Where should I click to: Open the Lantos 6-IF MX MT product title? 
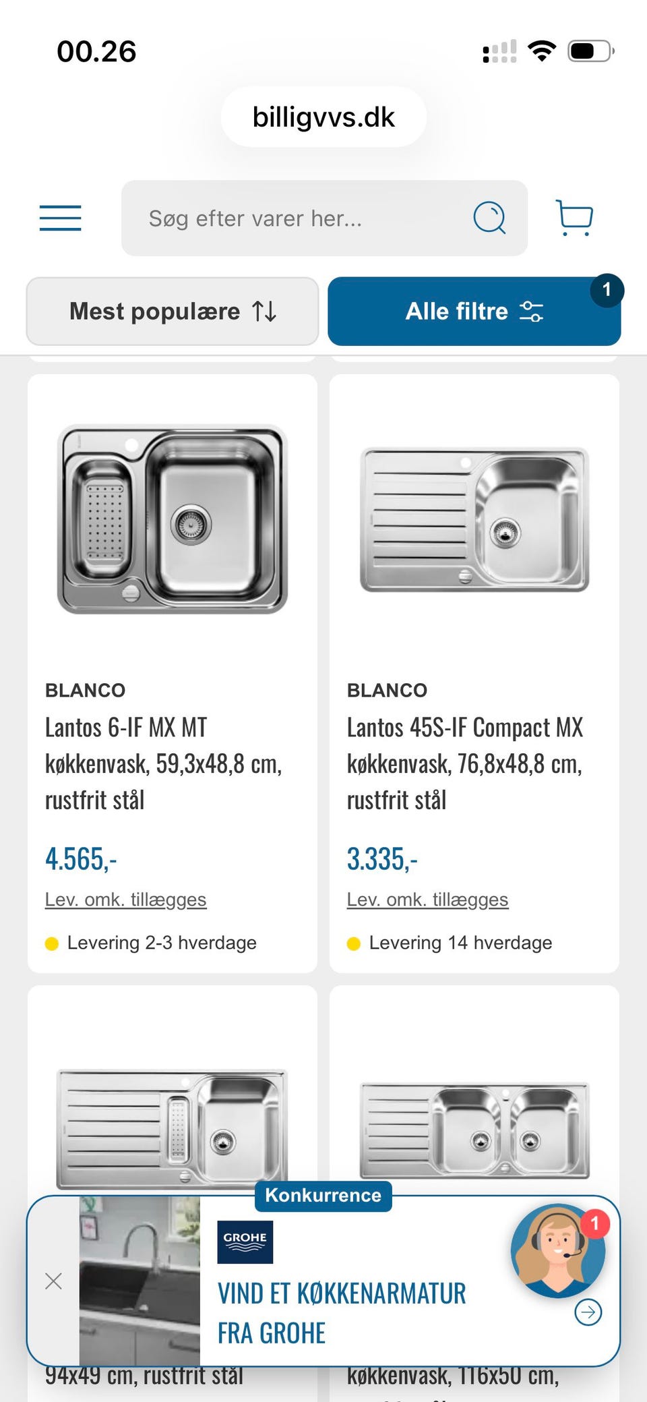163,763
